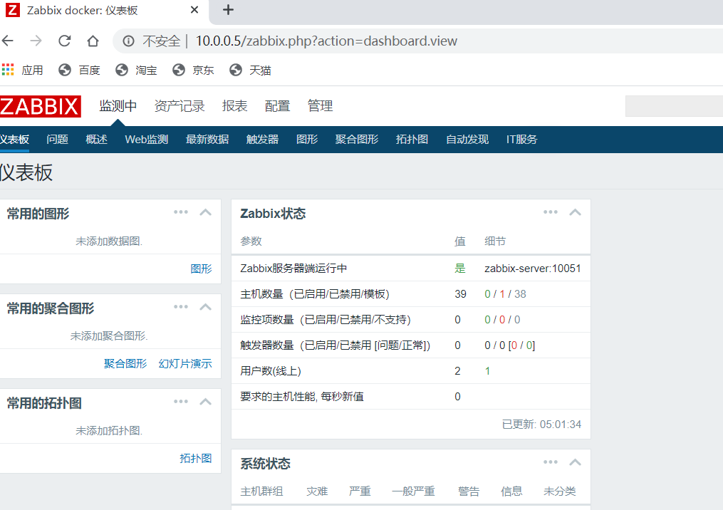Open the 报表 main menu

pos(234,106)
